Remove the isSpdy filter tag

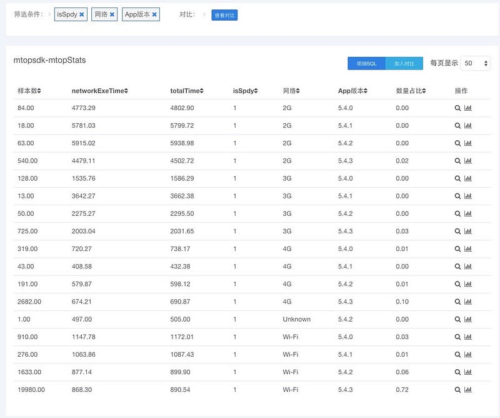[82, 14]
